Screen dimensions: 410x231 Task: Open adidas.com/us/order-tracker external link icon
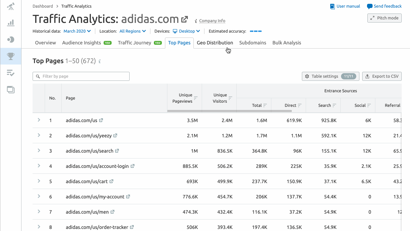[132, 227]
